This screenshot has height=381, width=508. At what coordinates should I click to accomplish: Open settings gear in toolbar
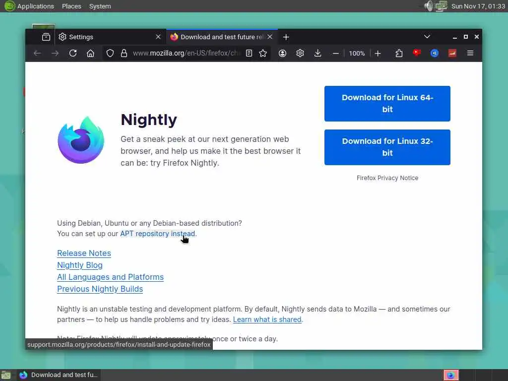click(x=300, y=53)
